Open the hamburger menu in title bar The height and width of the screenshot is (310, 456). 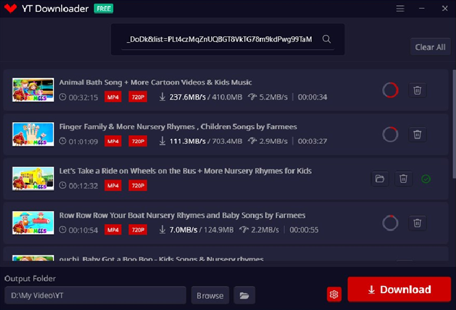[x=400, y=8]
